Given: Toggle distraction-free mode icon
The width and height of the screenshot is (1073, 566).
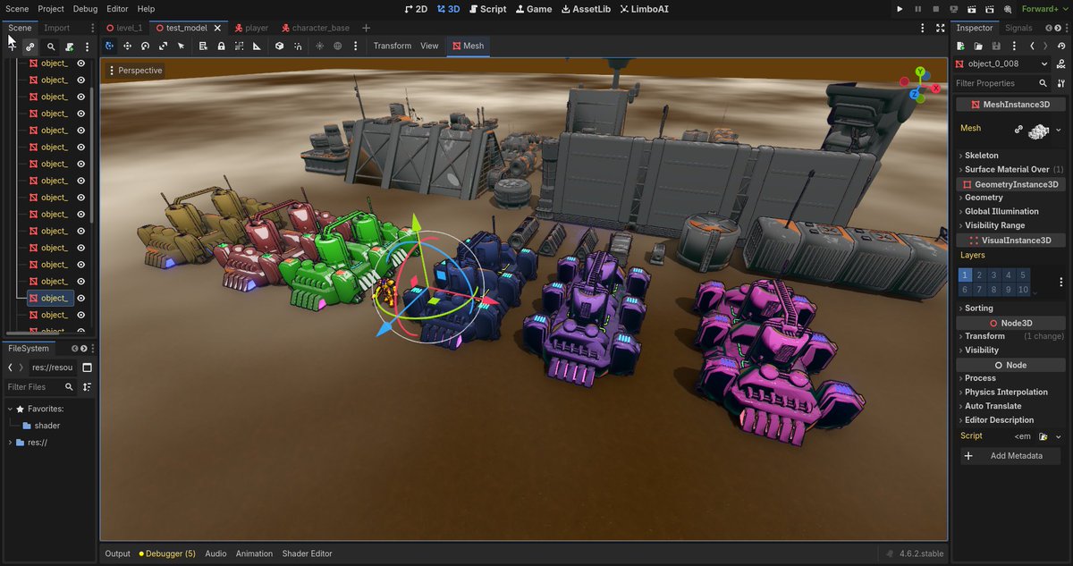Looking at the screenshot, I should pyautogui.click(x=940, y=28).
